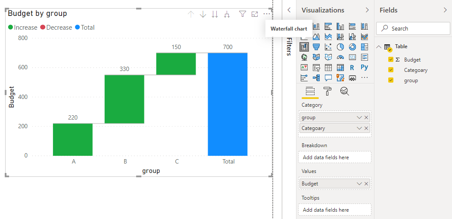Turn on drill down mode (single down arrow)

click(203, 14)
